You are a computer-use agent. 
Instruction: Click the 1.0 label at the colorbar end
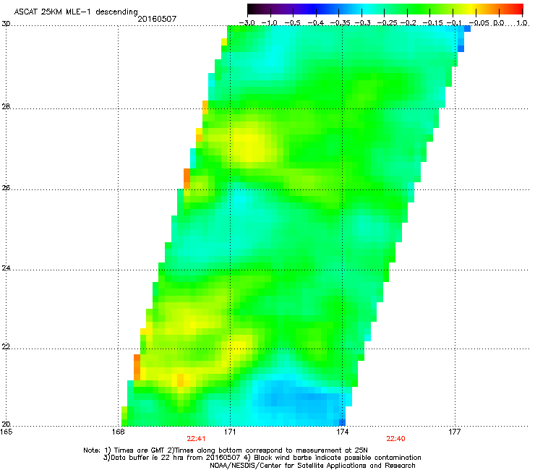522,23
